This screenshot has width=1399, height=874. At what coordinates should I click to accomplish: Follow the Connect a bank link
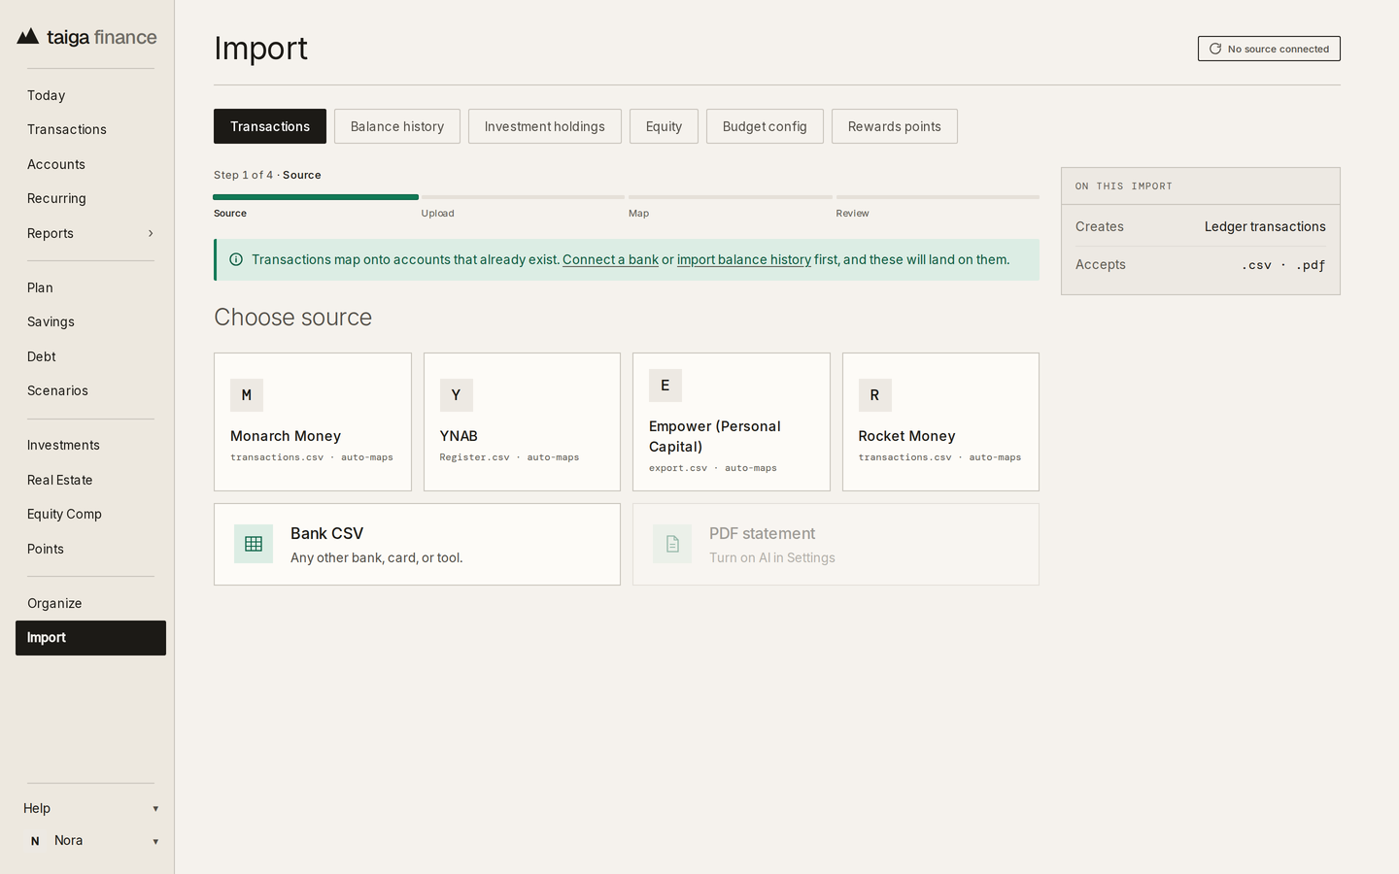610,259
